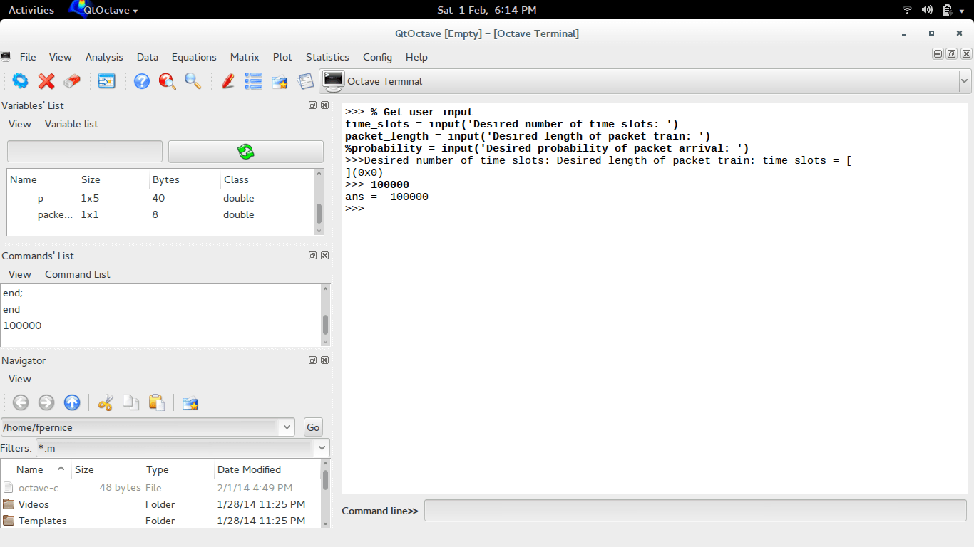Viewport: 974px width, 547px height.
Task: Float the Navigator panel
Action: pyautogui.click(x=312, y=360)
